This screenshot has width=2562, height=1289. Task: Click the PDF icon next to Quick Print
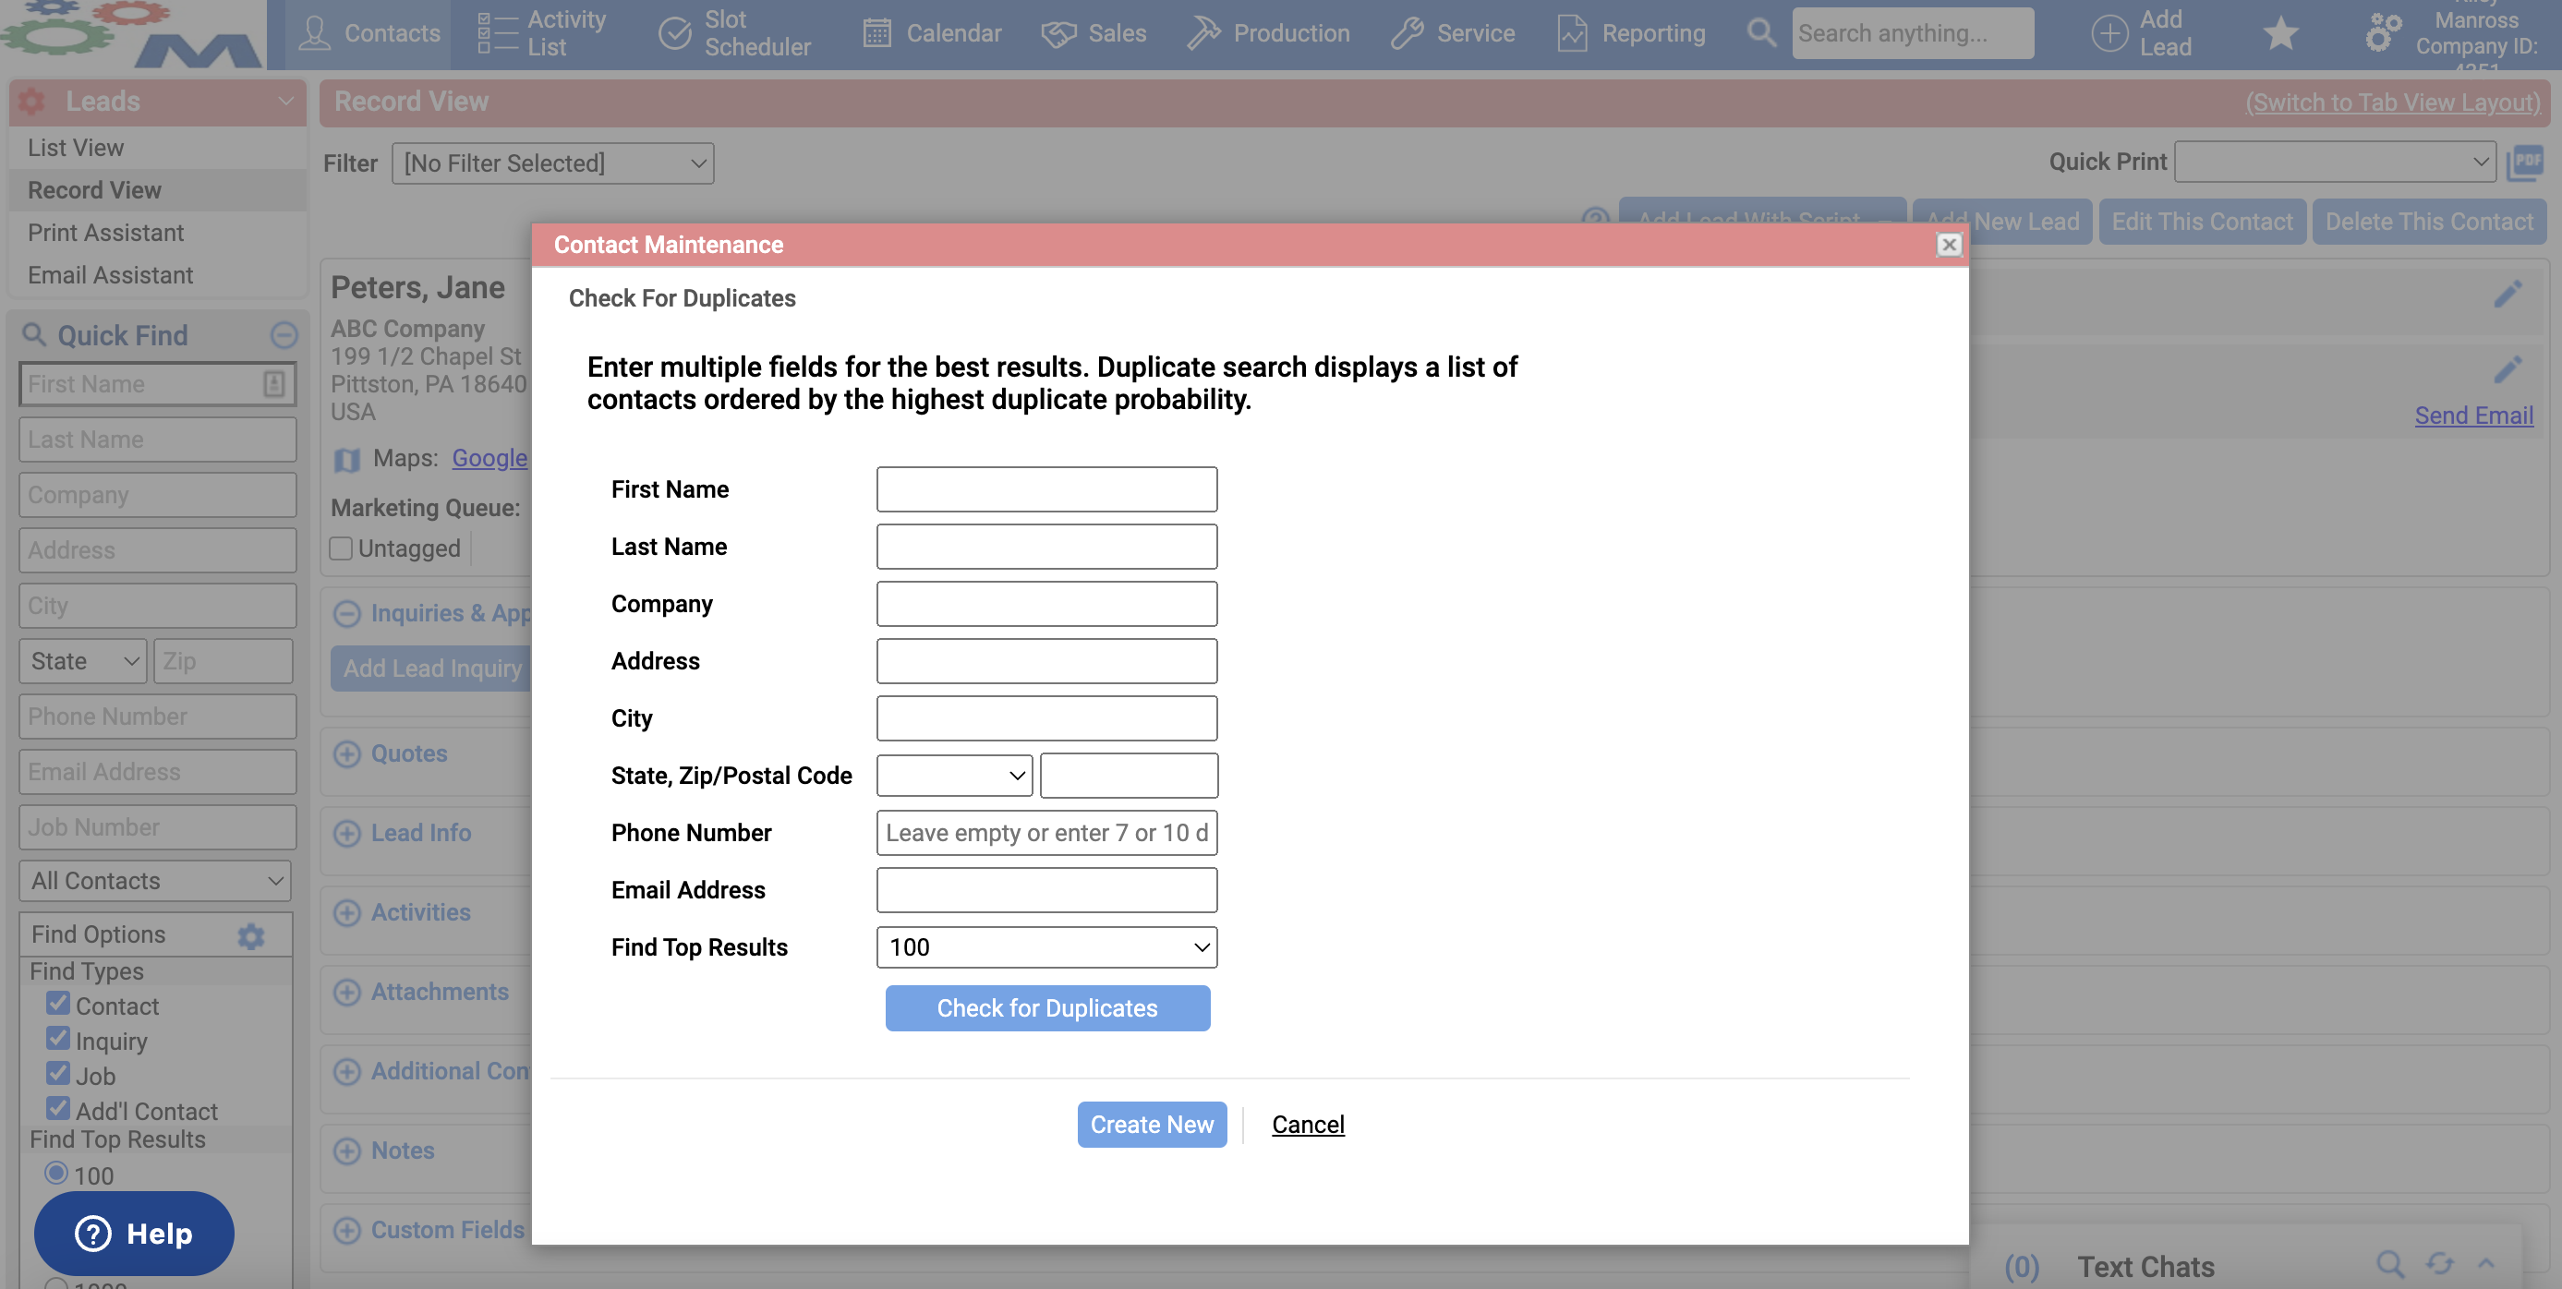[2526, 163]
